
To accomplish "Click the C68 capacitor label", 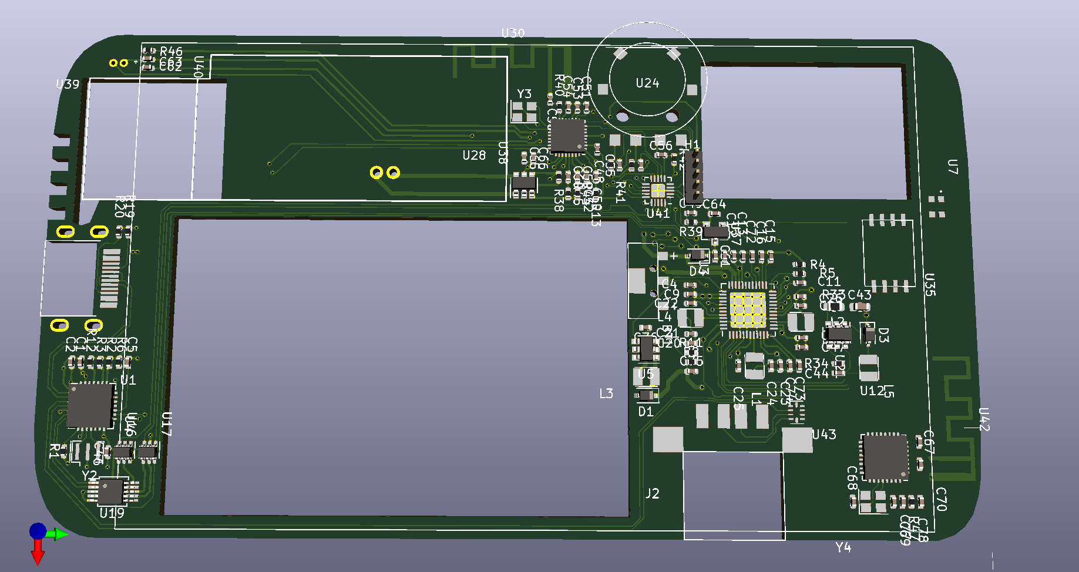I will click(x=852, y=478).
